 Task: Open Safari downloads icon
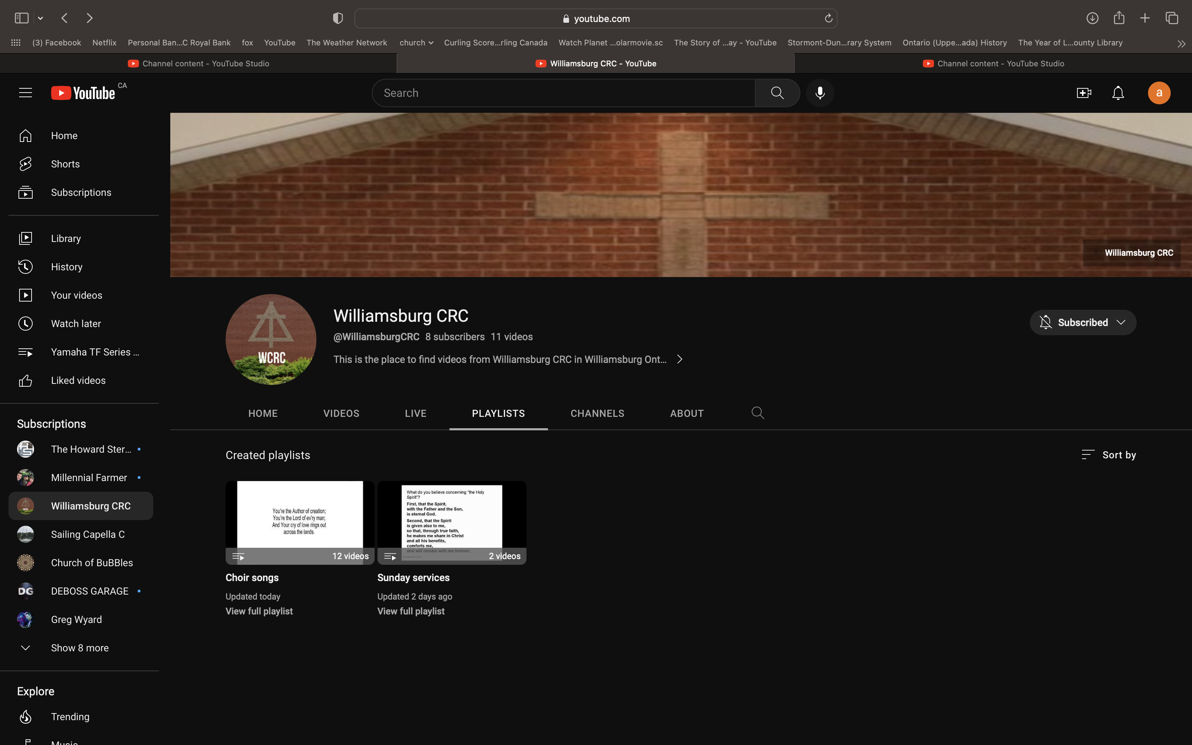1092,18
